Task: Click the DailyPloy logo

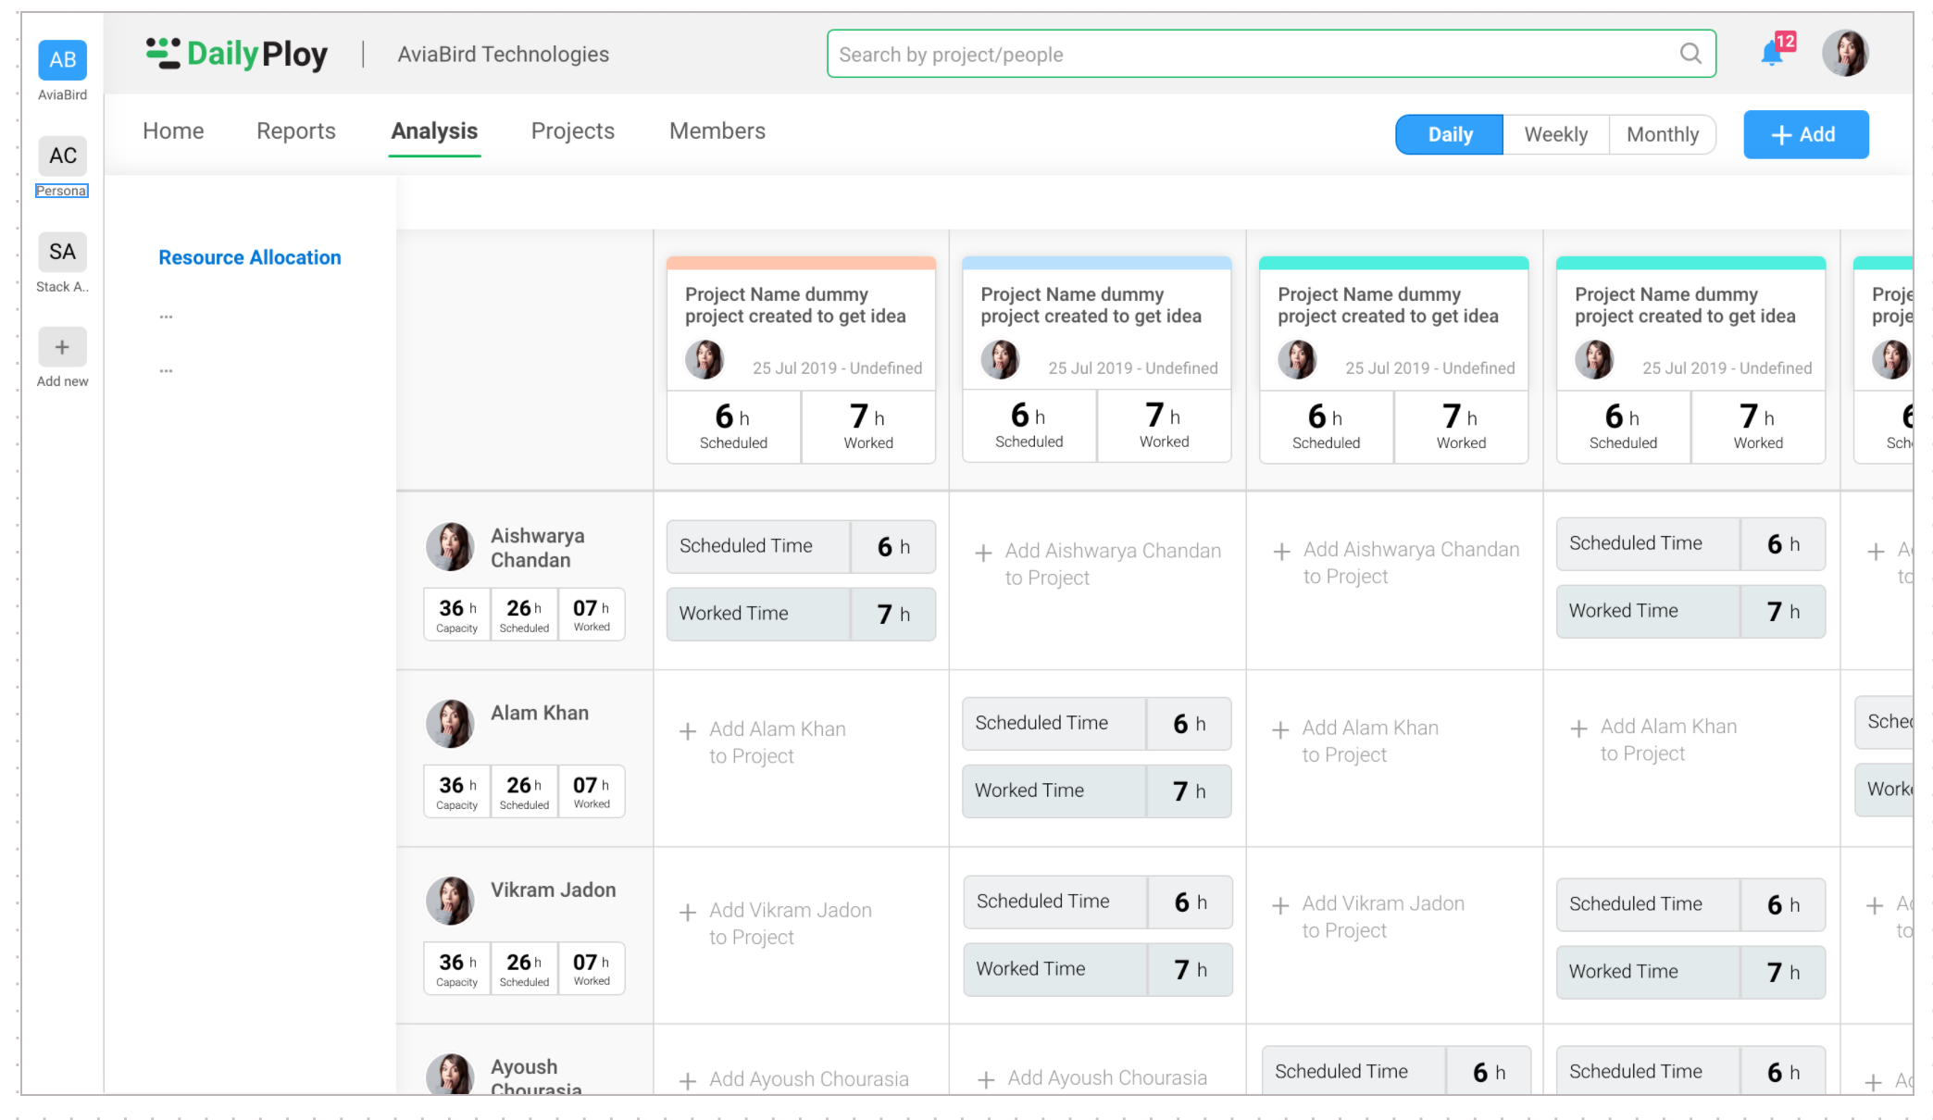Action: coord(237,54)
